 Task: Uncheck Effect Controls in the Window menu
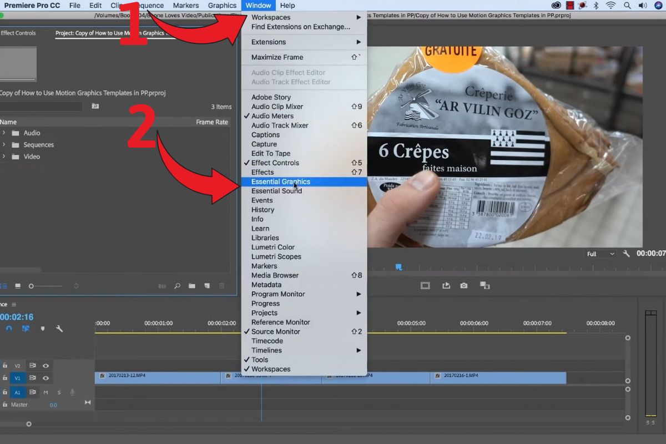pos(304,163)
